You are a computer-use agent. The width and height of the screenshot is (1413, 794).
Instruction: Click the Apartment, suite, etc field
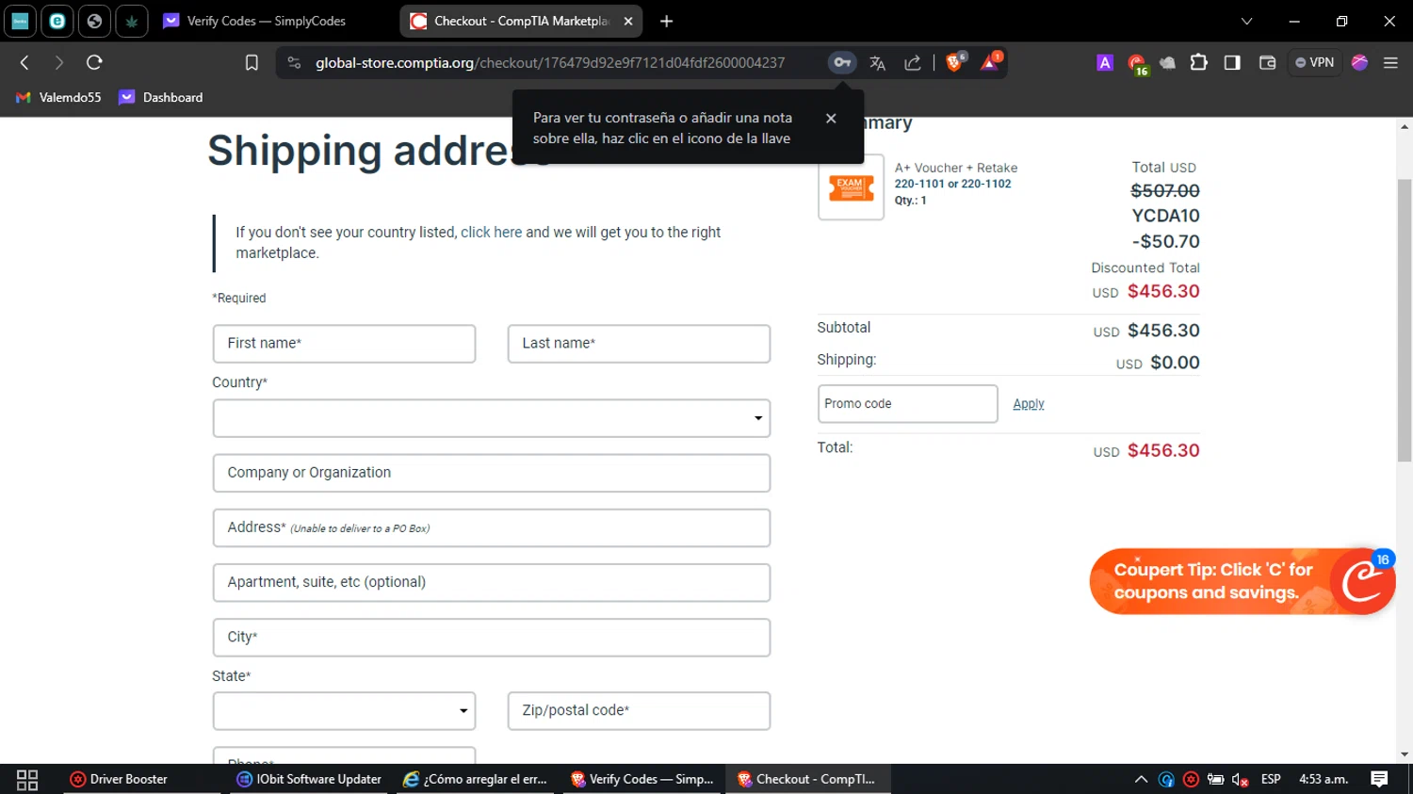(x=491, y=582)
